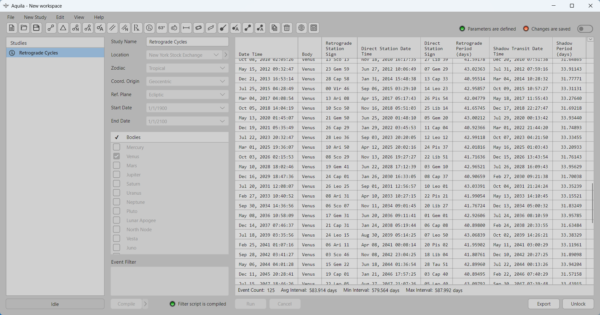Uncheck the Venus body checkbox

pyautogui.click(x=116, y=156)
